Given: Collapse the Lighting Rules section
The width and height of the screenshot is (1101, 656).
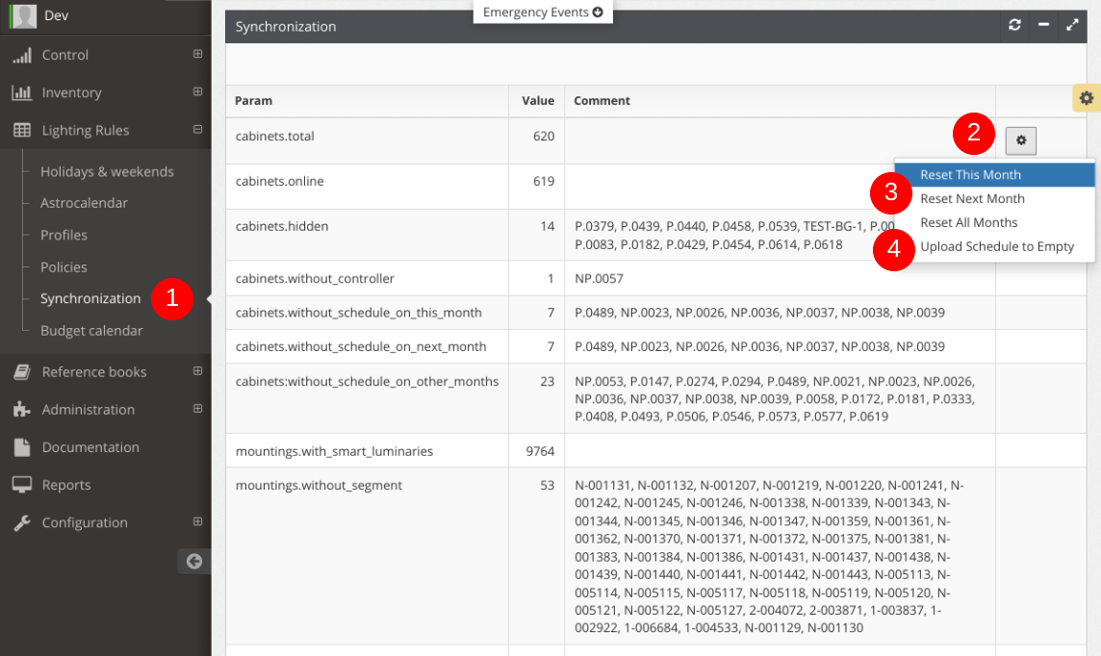Looking at the screenshot, I should pos(197,130).
